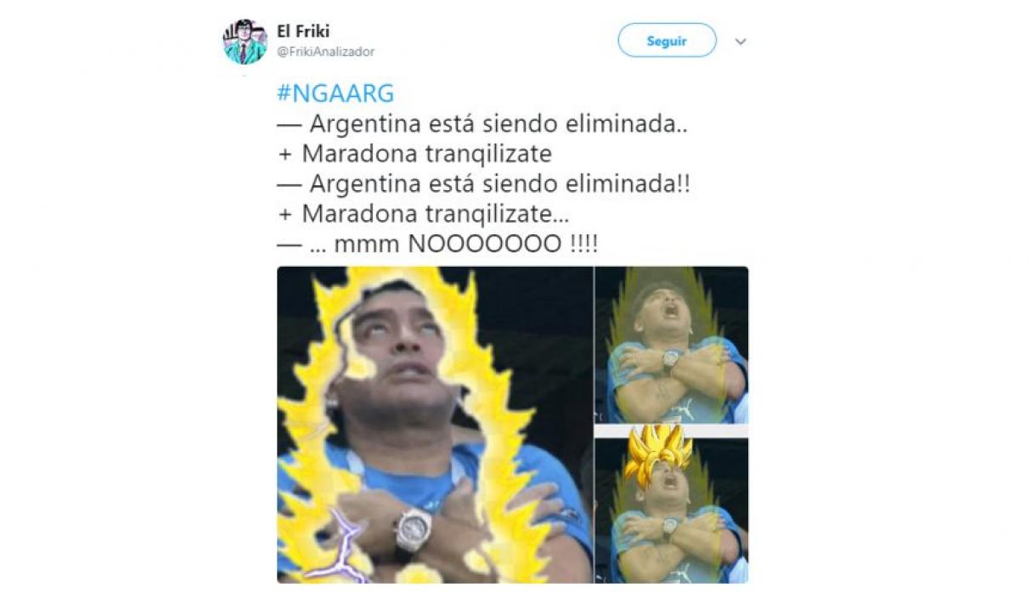1031x592 pixels.
Task: Click the 'Maradona tranqilizate...' line with ellipsis
Action: click(423, 214)
